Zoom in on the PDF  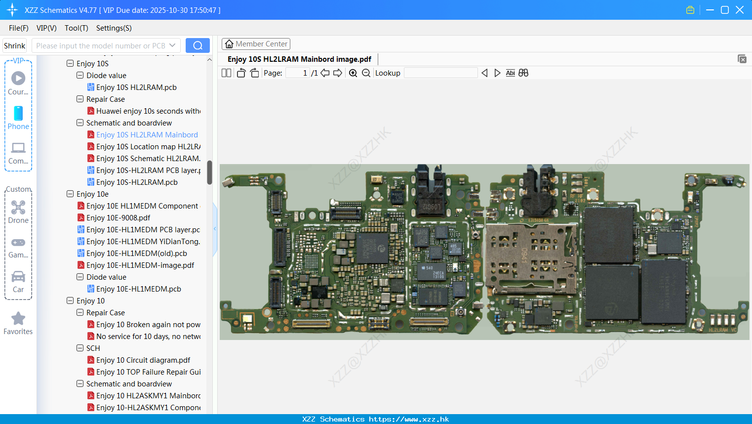pyautogui.click(x=353, y=73)
